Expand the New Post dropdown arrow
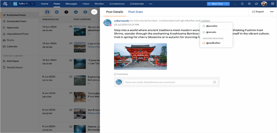Screen dimensions: 277x133 (x=227, y=4)
